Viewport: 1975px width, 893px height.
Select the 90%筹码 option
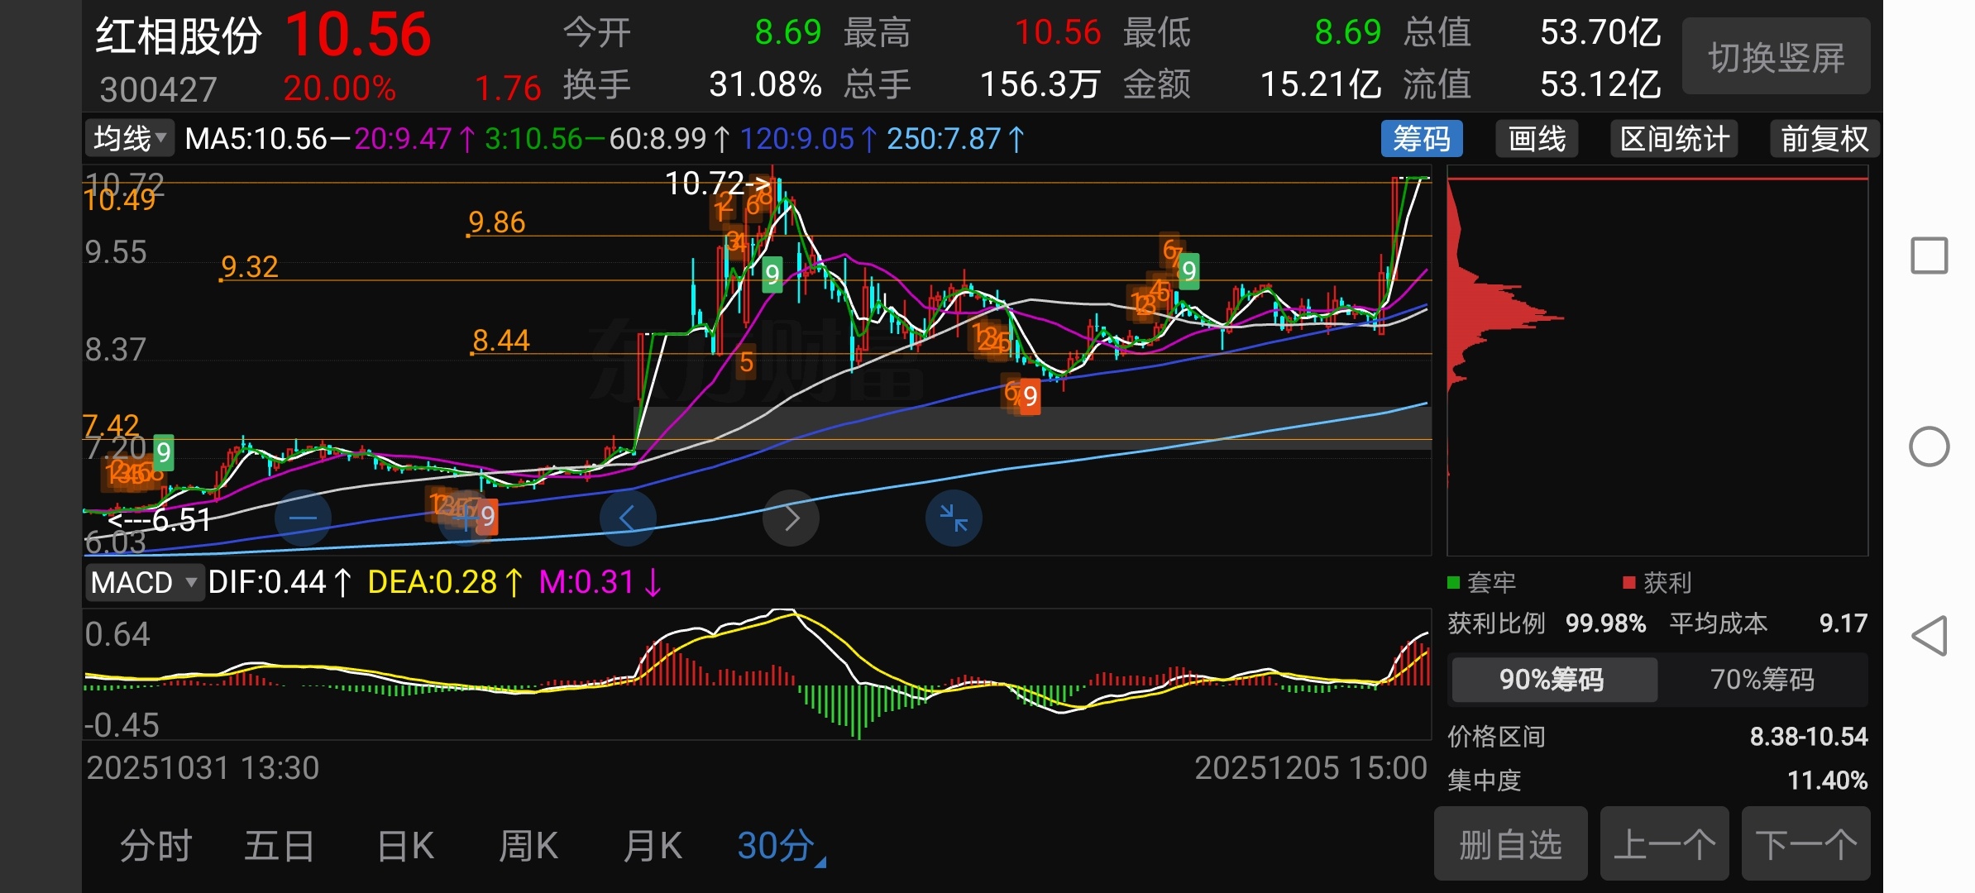pyautogui.click(x=1552, y=680)
